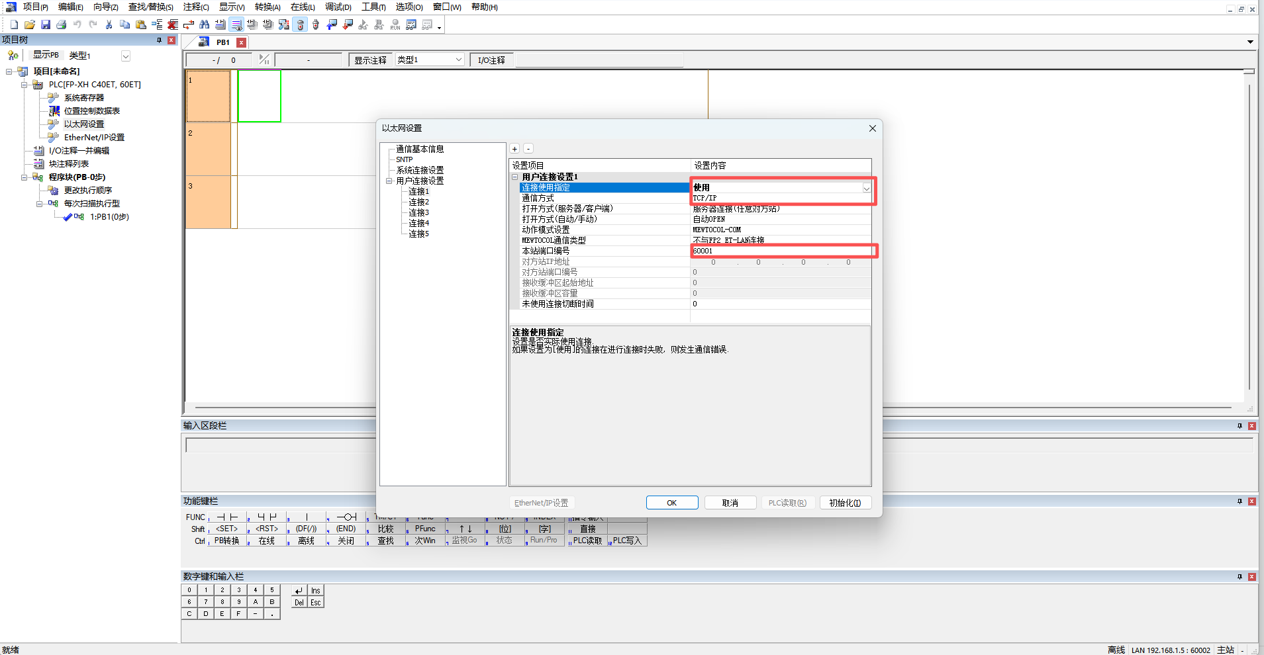Collapse the 用户连接设置1 property group
1264x655 pixels.
pyautogui.click(x=515, y=177)
